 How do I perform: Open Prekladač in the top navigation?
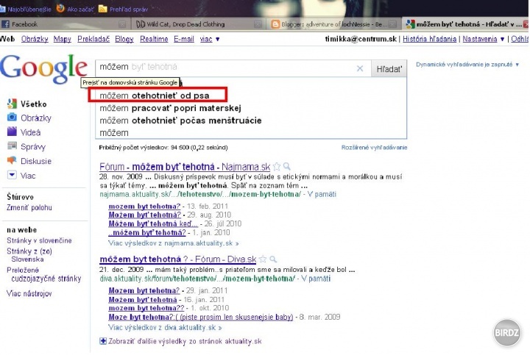(x=93, y=39)
